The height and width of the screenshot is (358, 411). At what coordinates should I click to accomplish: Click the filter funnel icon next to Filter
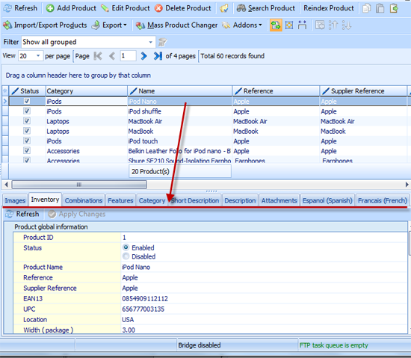162,42
